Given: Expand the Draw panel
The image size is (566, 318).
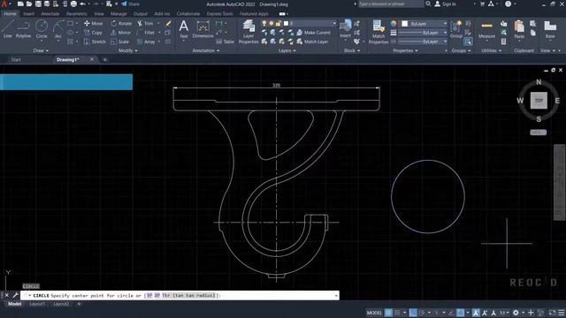Looking at the screenshot, I should point(41,51).
